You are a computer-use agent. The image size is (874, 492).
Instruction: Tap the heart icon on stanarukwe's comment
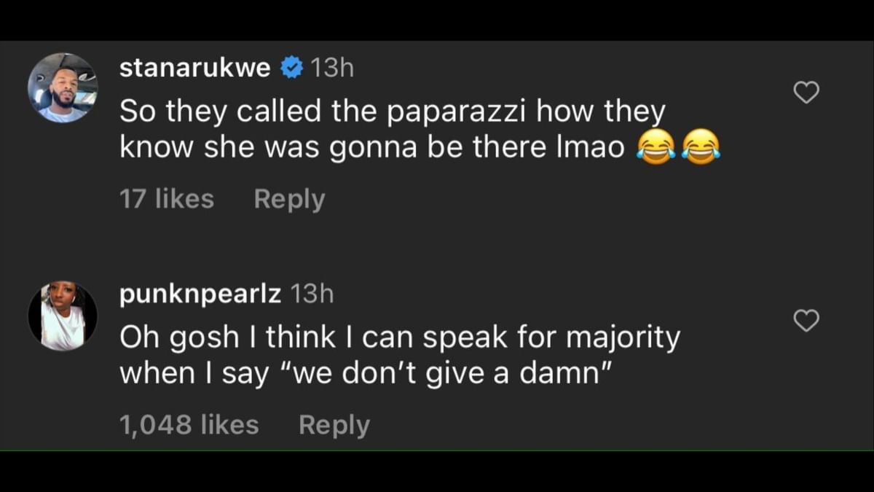pos(807,93)
